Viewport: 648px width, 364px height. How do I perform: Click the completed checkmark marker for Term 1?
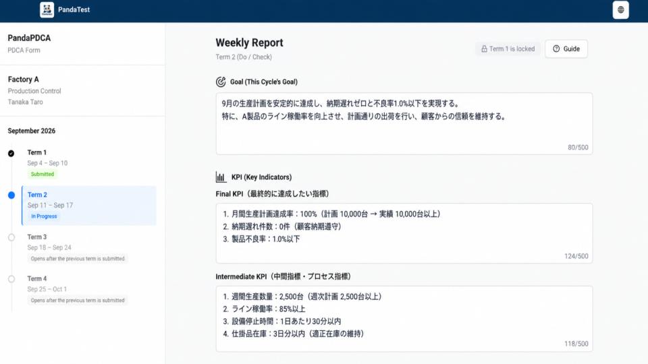(11, 153)
